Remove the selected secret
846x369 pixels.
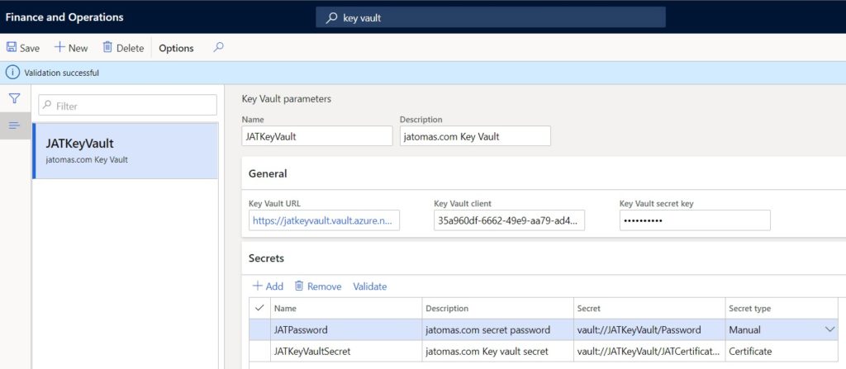tap(318, 286)
